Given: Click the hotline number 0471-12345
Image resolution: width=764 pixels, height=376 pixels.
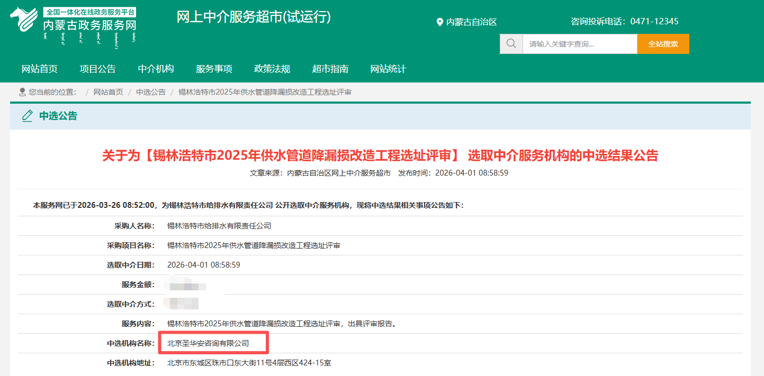Looking at the screenshot, I should pos(654,22).
